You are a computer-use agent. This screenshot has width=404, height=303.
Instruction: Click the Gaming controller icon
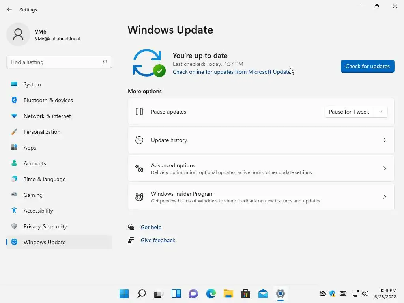(14, 194)
